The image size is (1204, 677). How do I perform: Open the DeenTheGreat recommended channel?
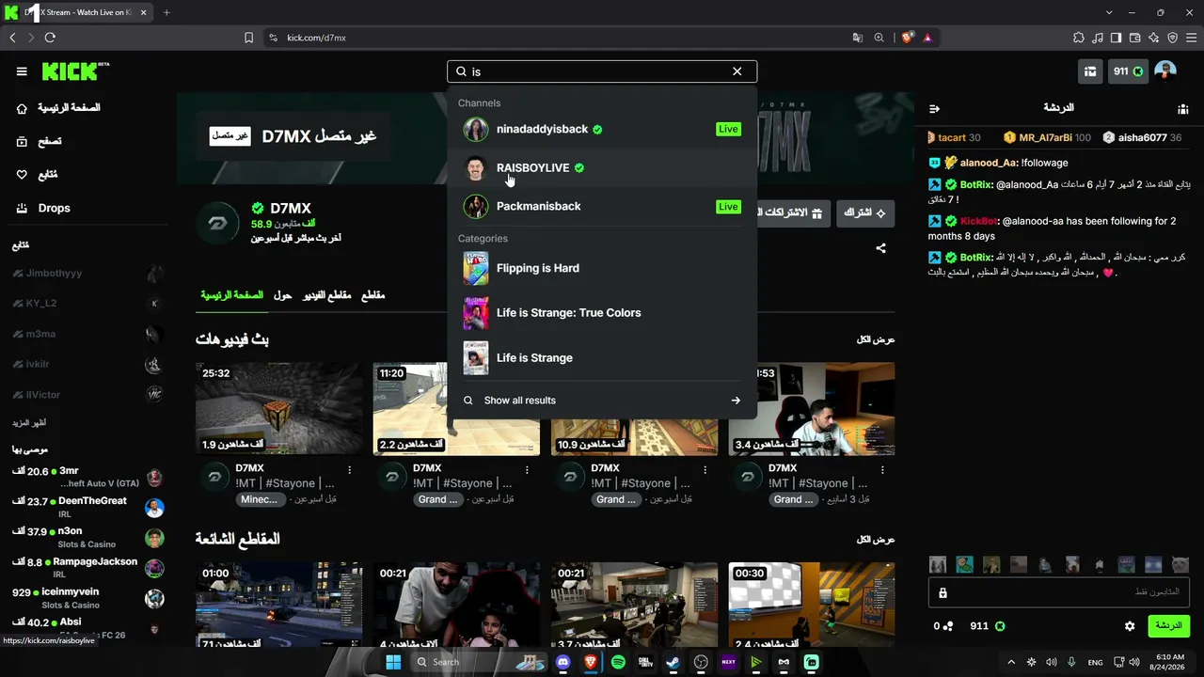(87, 508)
